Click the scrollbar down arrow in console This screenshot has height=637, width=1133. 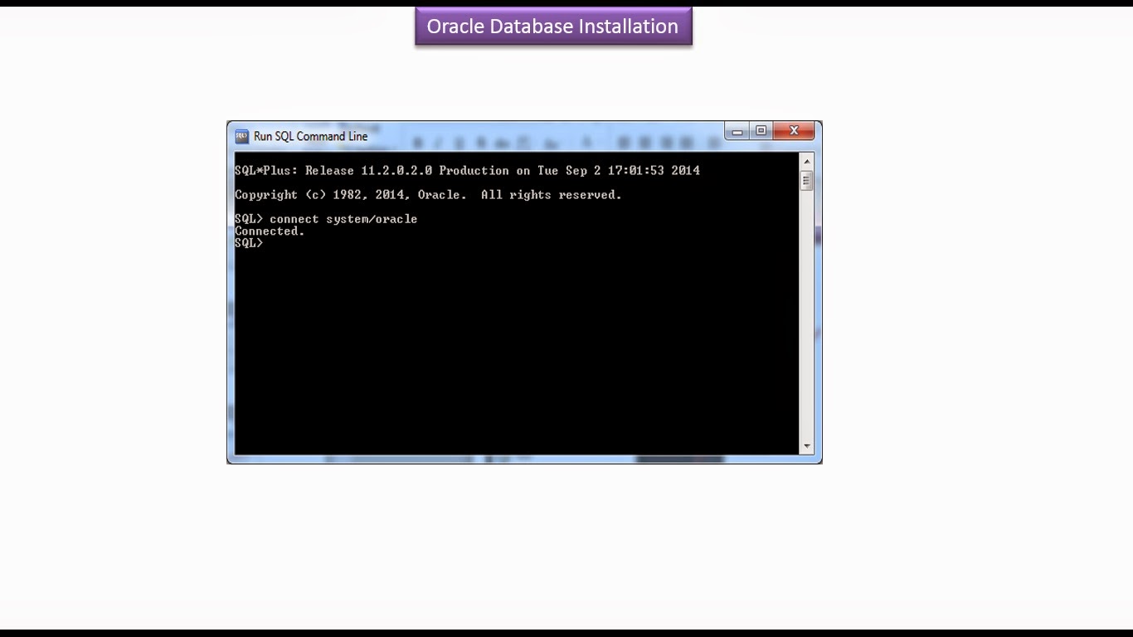coord(806,446)
